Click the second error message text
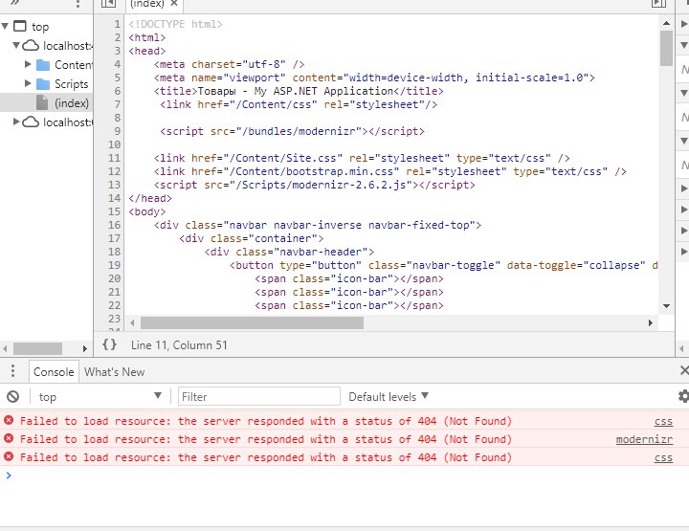Screen dimensions: 689x531 pyautogui.click(x=266, y=439)
